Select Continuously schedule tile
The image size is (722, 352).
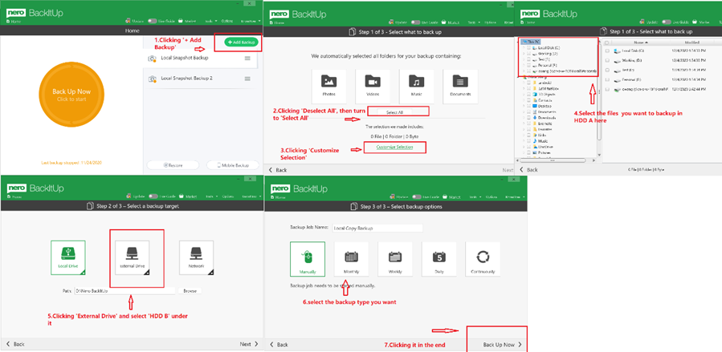(x=483, y=259)
